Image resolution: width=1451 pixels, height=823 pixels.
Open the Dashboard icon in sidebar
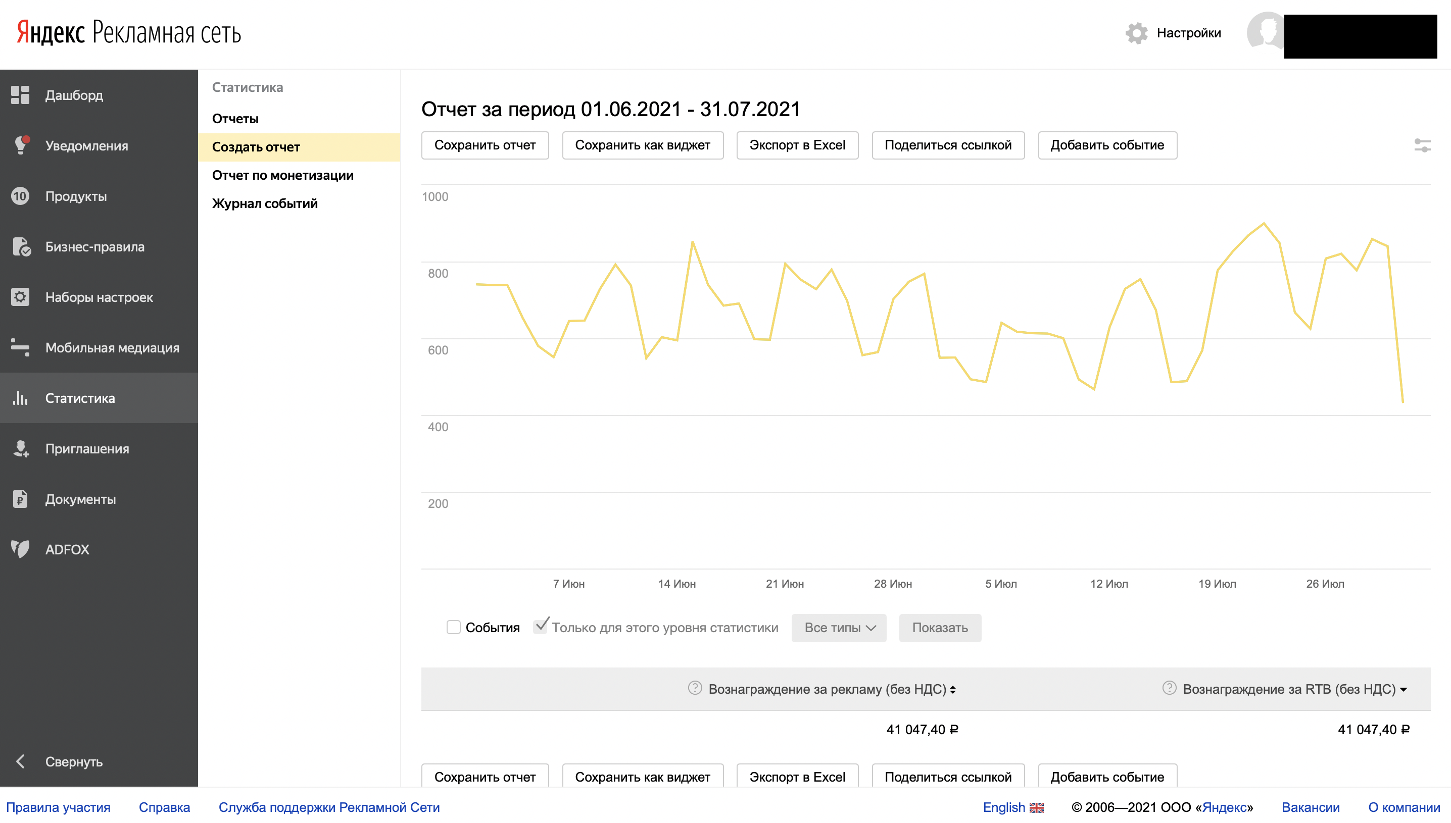coord(20,95)
